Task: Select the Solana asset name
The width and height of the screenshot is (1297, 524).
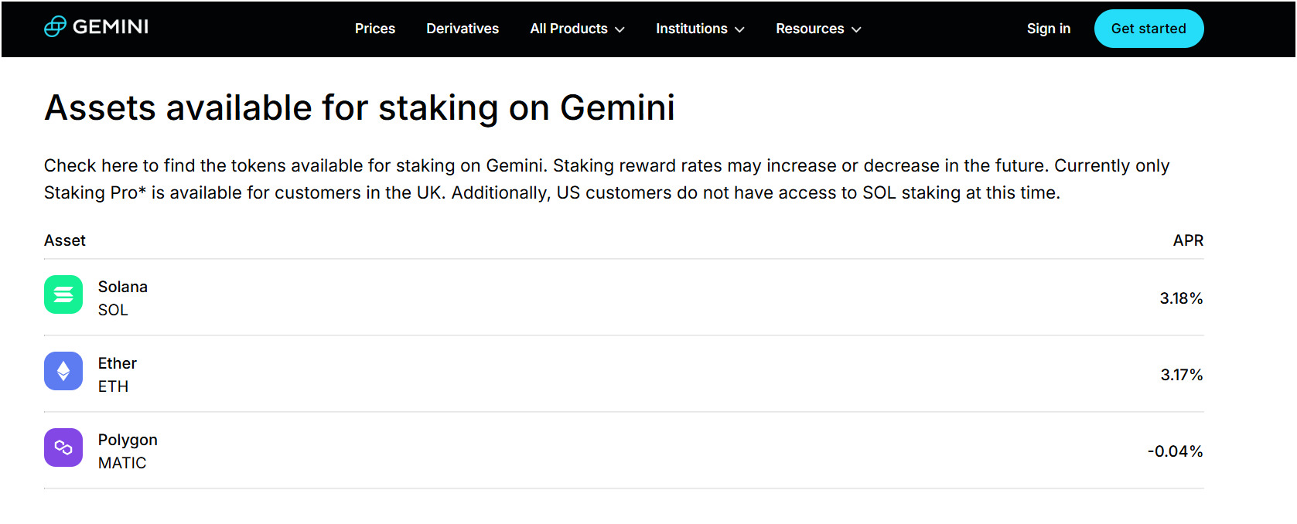Action: [x=122, y=287]
